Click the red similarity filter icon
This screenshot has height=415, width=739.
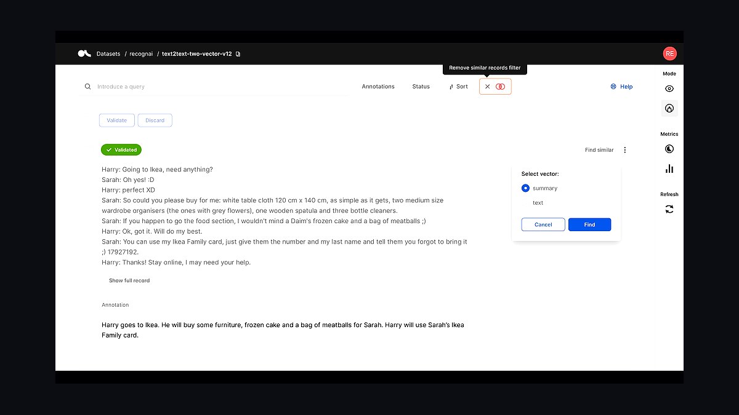coord(500,87)
